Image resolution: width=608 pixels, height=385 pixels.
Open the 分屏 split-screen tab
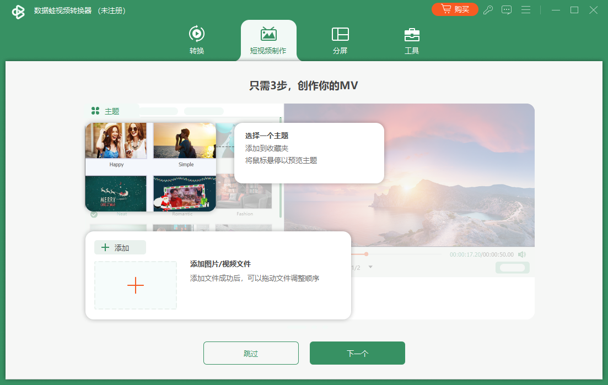(x=340, y=40)
